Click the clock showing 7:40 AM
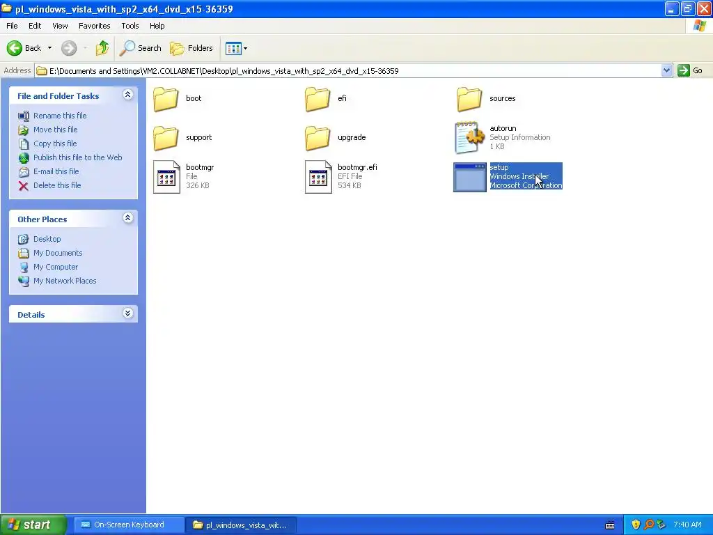713x535 pixels. [x=687, y=525]
